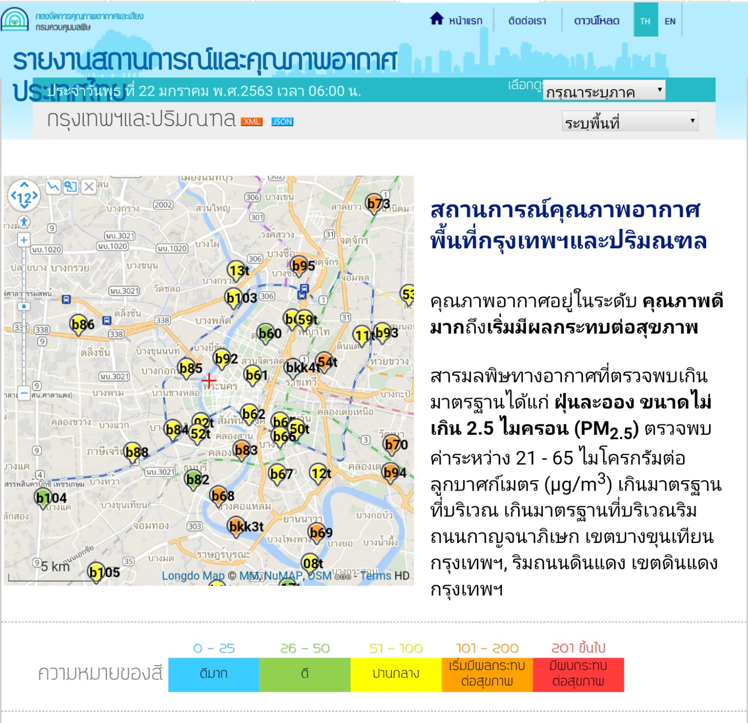Click the map zoom slider handle

click(x=23, y=306)
